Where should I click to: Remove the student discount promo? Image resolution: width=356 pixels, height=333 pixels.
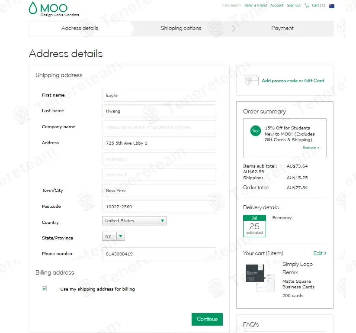click(311, 148)
